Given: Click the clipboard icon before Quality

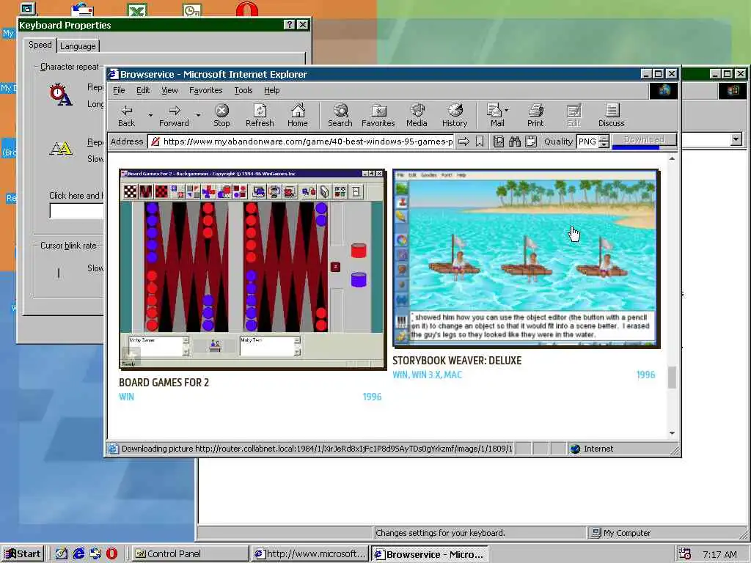Looking at the screenshot, I should 531,141.
